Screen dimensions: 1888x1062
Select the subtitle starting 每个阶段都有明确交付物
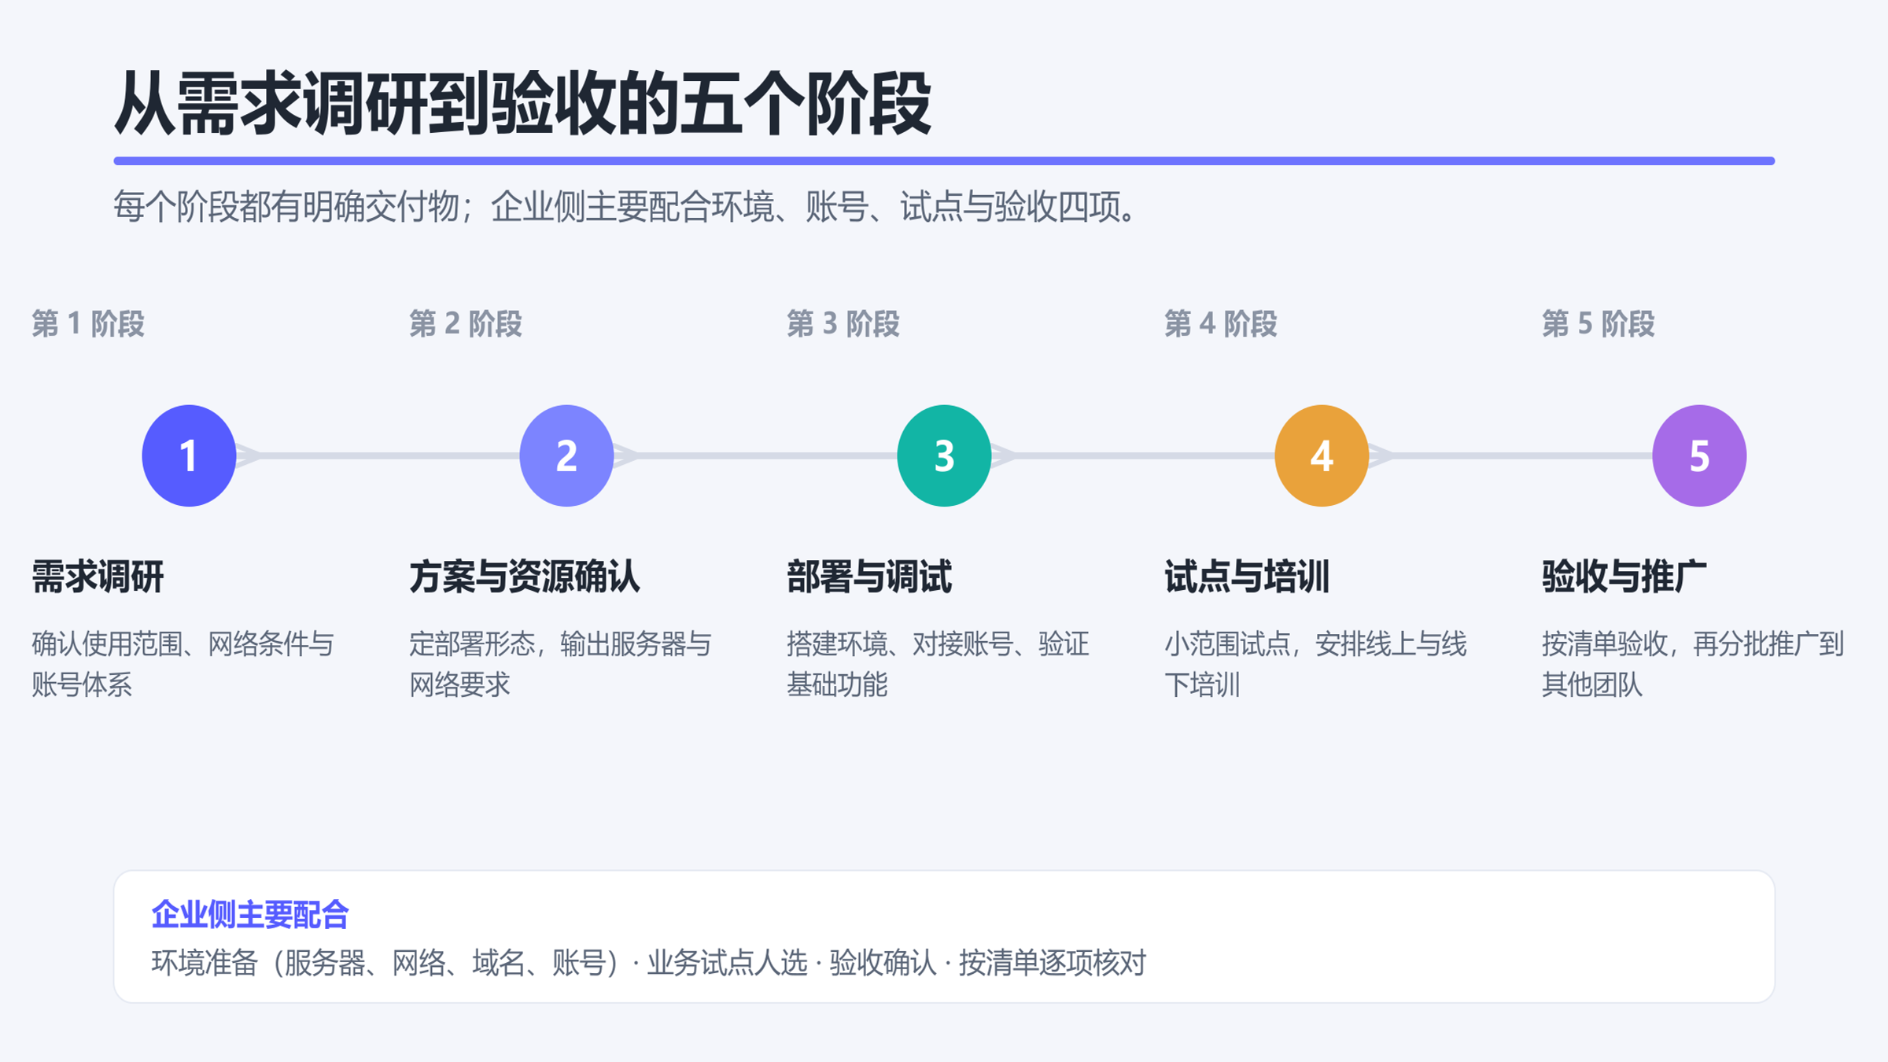click(626, 207)
